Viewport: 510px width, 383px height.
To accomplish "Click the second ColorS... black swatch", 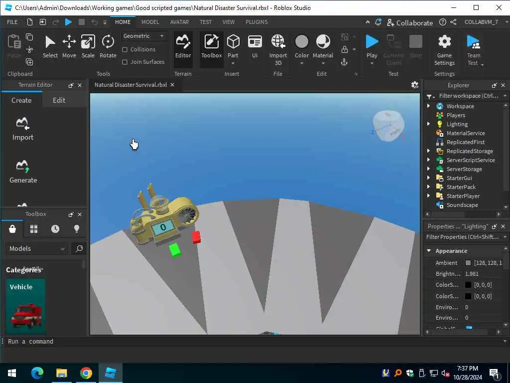I will pos(468,296).
